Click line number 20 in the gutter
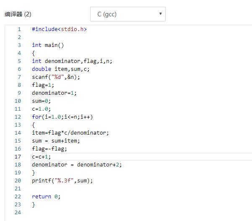 [x=18, y=181]
